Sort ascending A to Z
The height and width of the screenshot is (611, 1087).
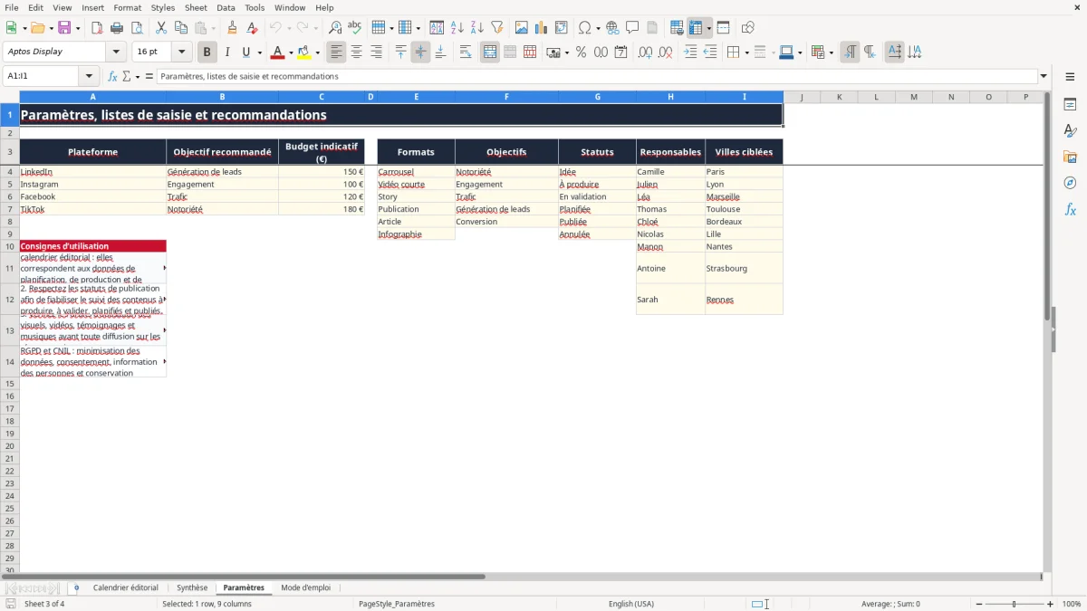point(457,28)
